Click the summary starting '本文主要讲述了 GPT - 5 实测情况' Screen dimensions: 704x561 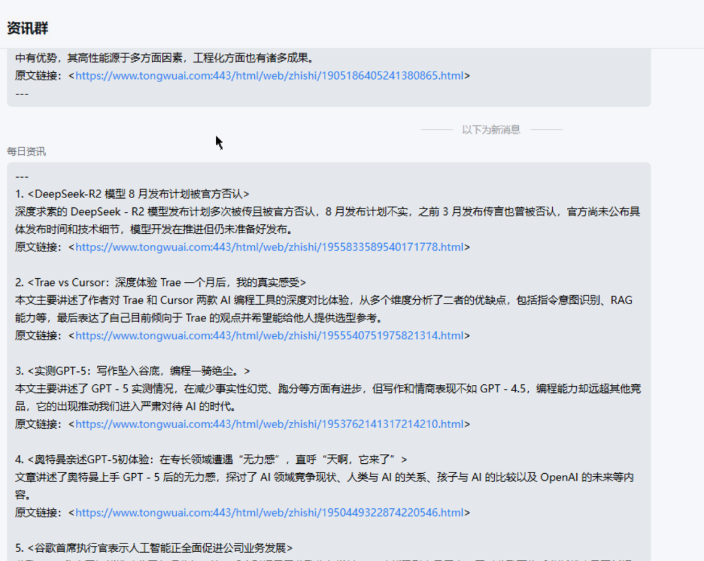328,397
